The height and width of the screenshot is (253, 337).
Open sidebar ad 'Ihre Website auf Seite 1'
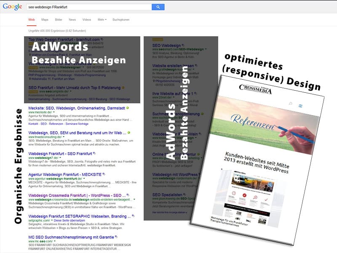click(x=173, y=94)
